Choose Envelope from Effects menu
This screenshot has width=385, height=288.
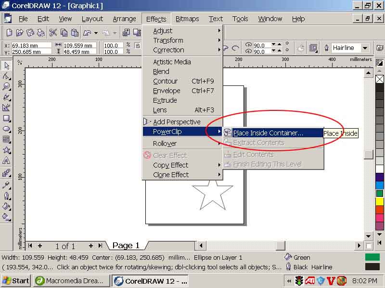pos(183,91)
